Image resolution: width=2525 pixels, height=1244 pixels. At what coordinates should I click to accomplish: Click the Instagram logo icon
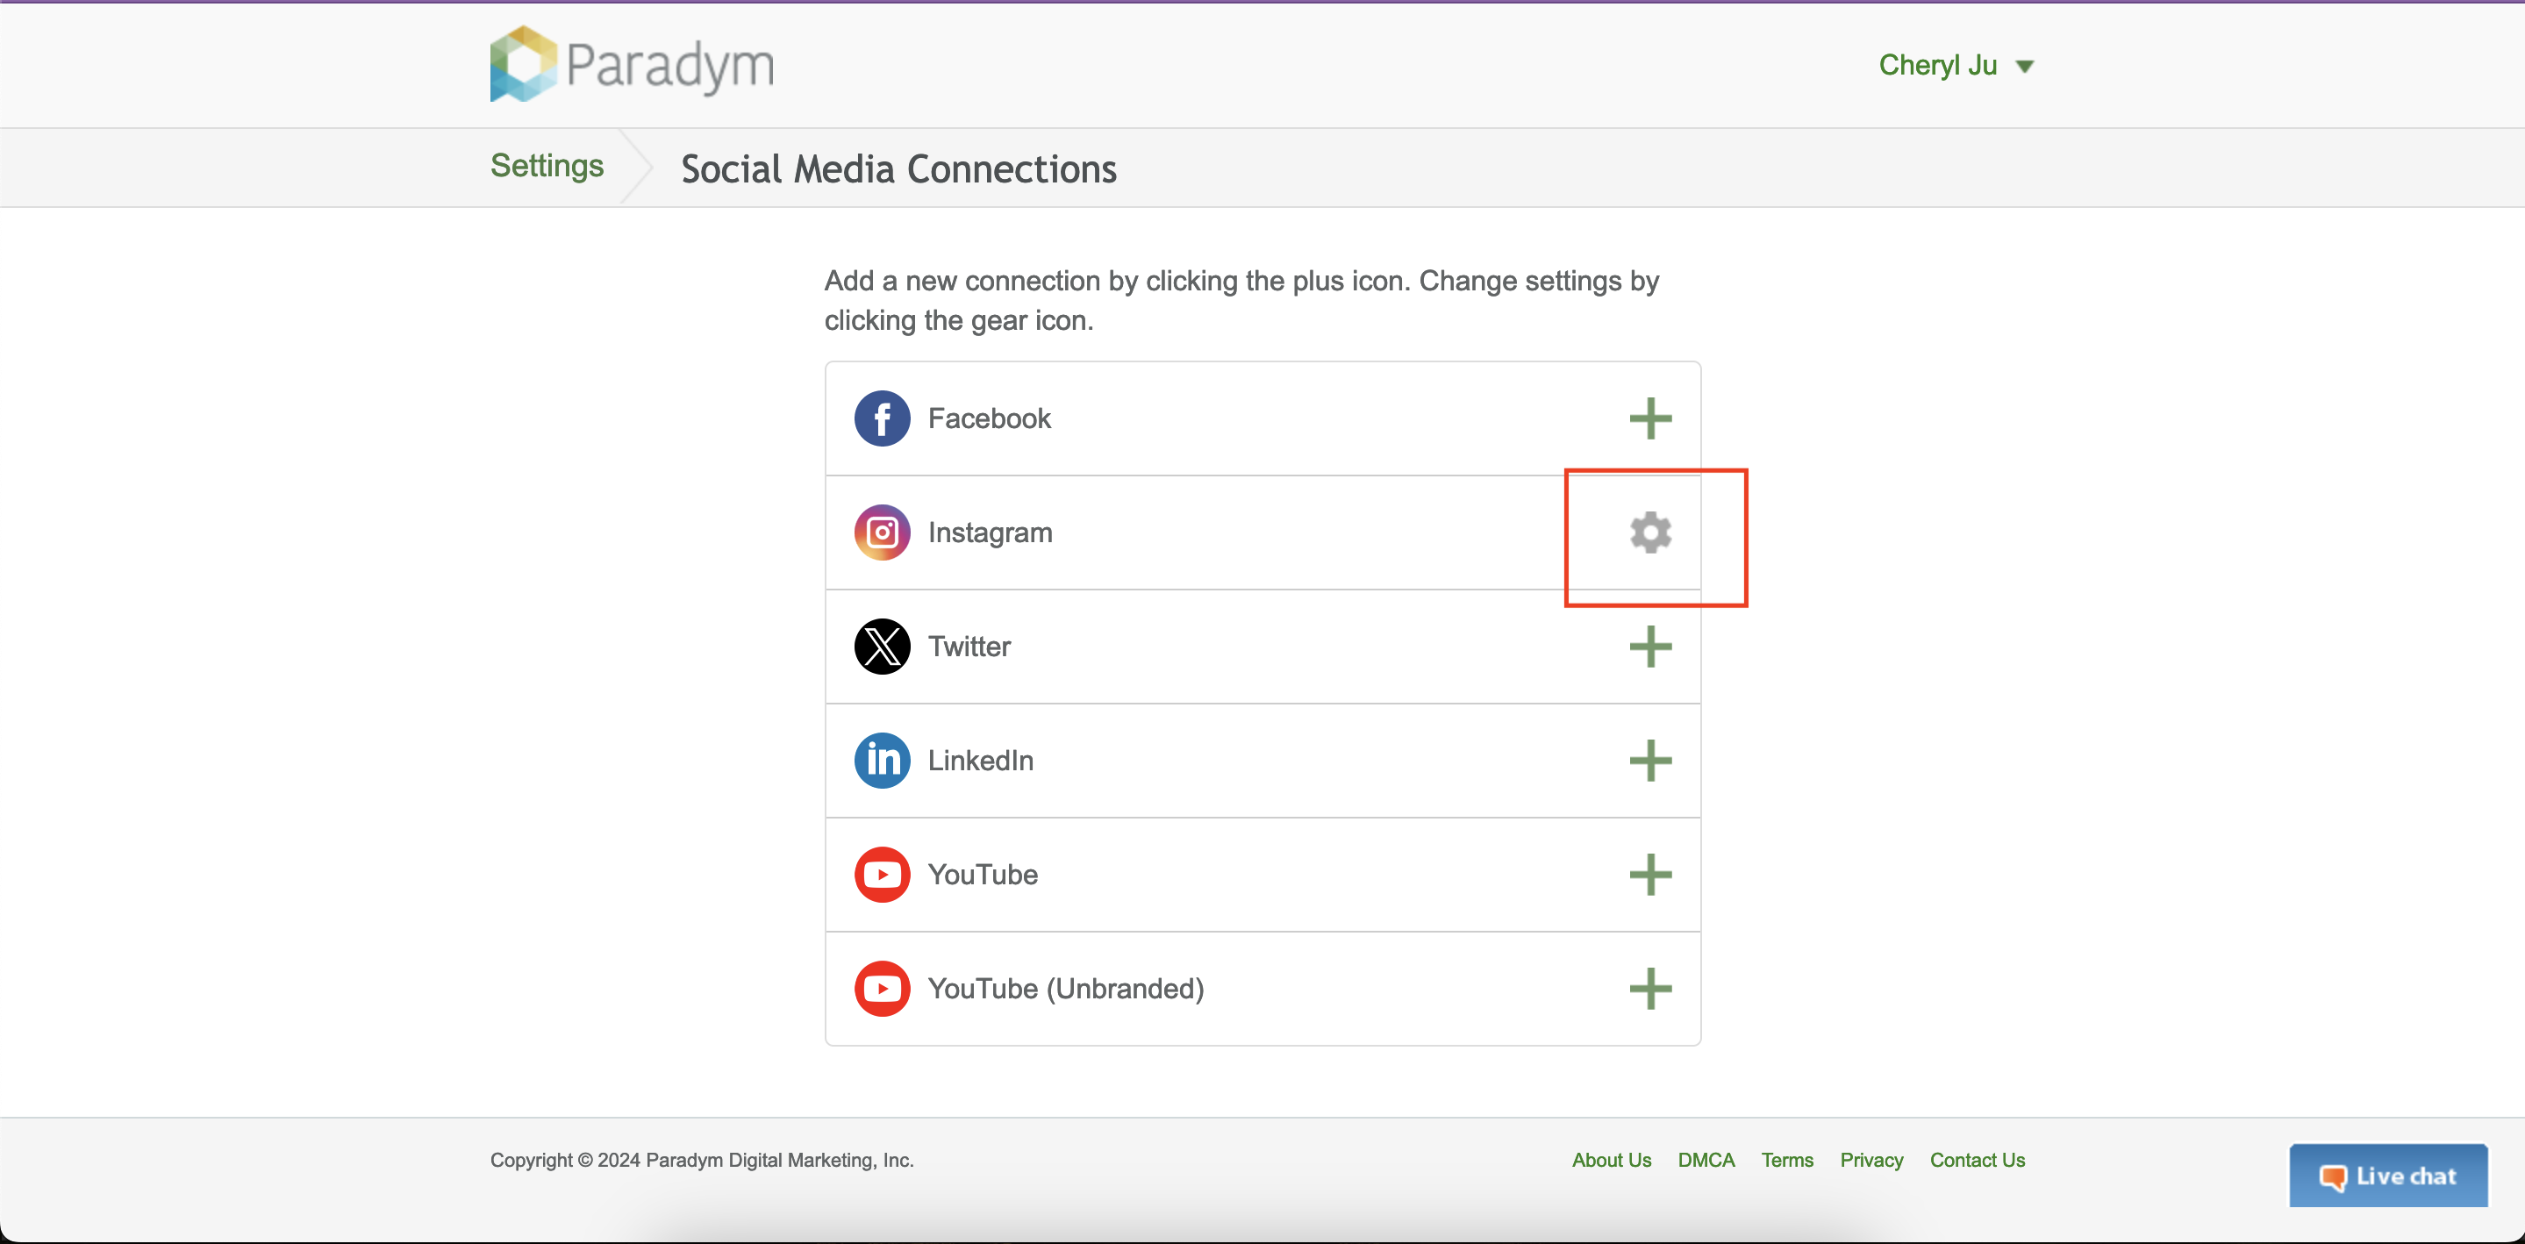pyautogui.click(x=883, y=533)
